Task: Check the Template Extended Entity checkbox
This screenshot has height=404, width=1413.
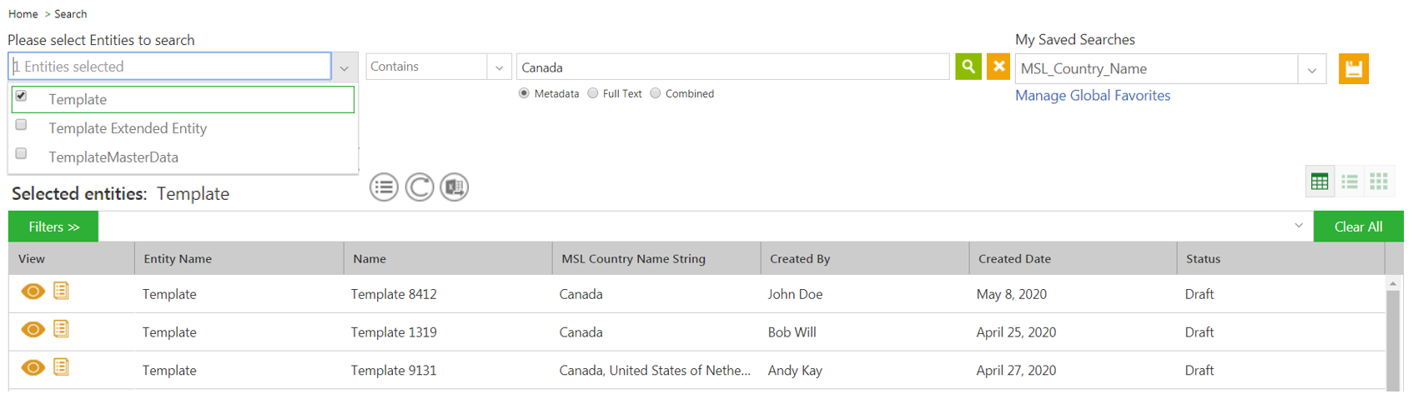Action: 22,125
